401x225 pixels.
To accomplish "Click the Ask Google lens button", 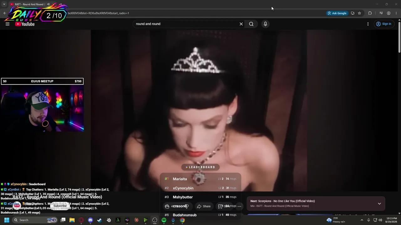I will tap(337, 13).
